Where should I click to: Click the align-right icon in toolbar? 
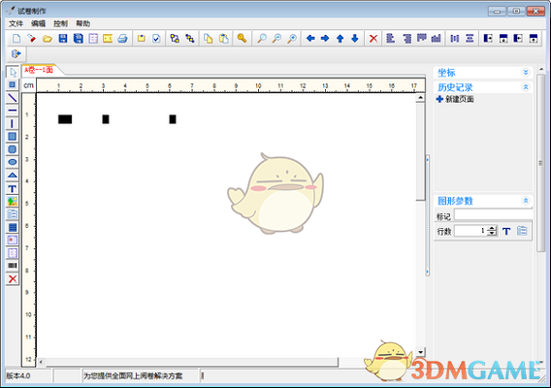click(x=406, y=38)
